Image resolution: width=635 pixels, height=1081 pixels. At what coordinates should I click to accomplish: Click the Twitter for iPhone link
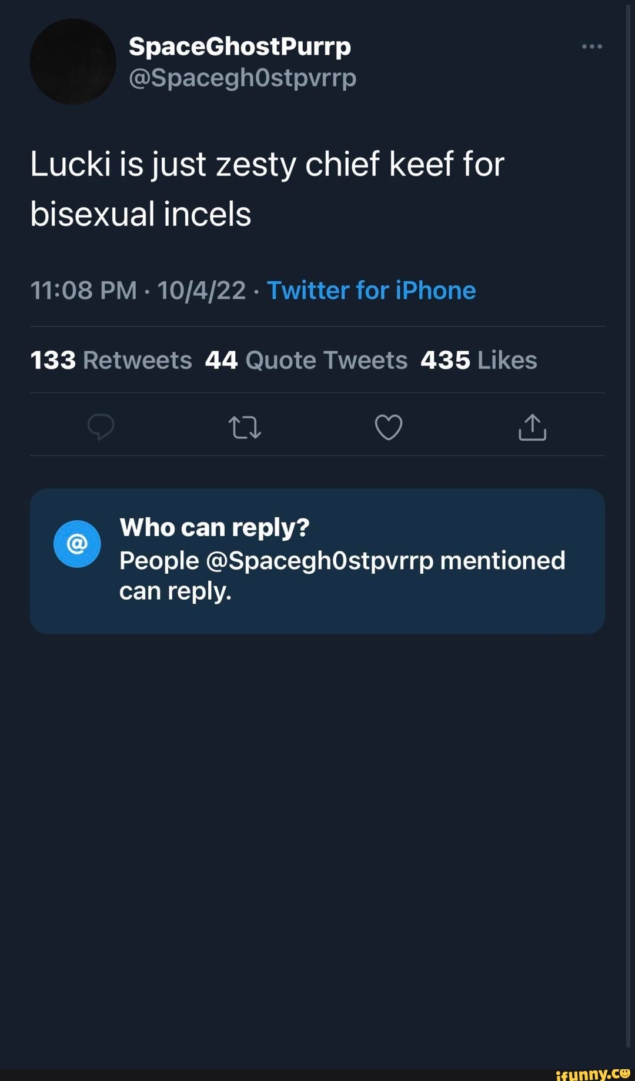click(371, 290)
